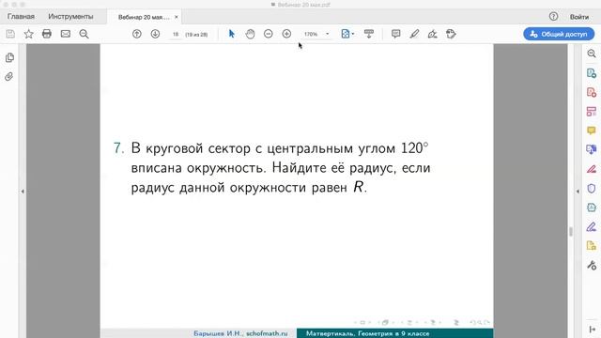
Task: Zoom out with minus circle
Action: click(269, 34)
